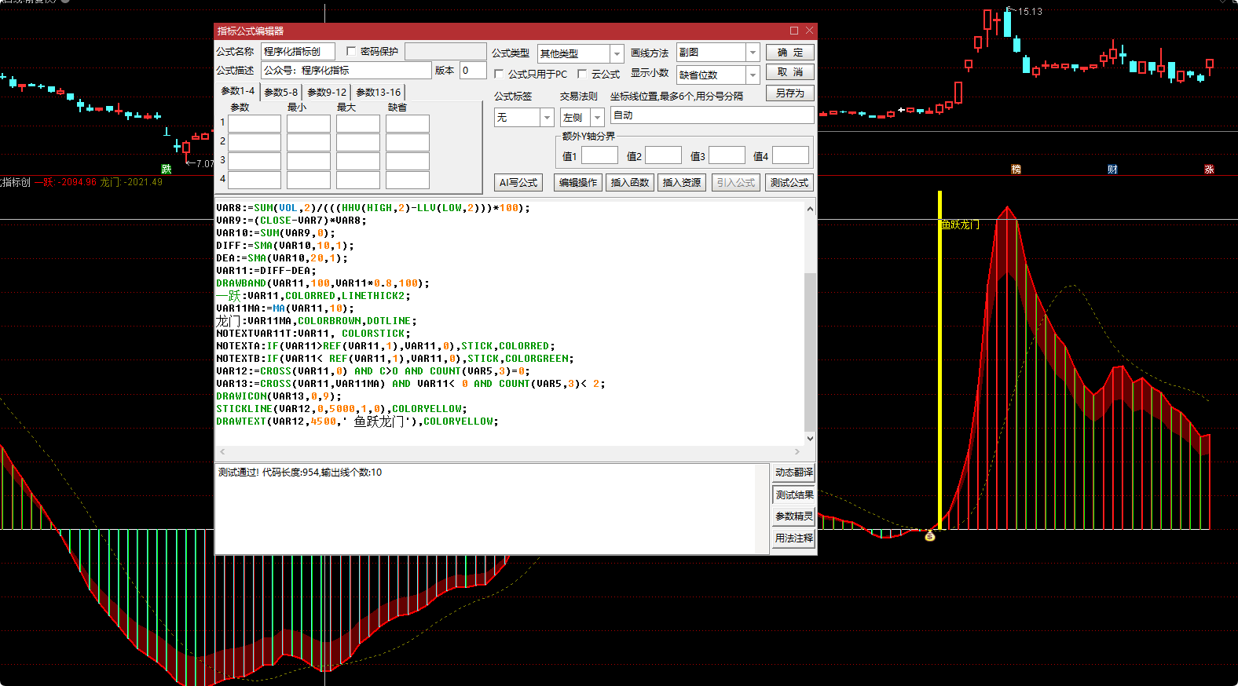Click the 涨 marker on the price chart
The image size is (1238, 686).
pyautogui.click(x=1209, y=170)
